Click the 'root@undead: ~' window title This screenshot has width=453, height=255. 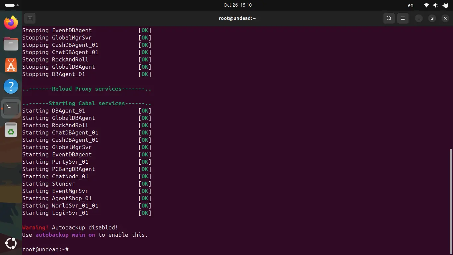click(x=237, y=18)
